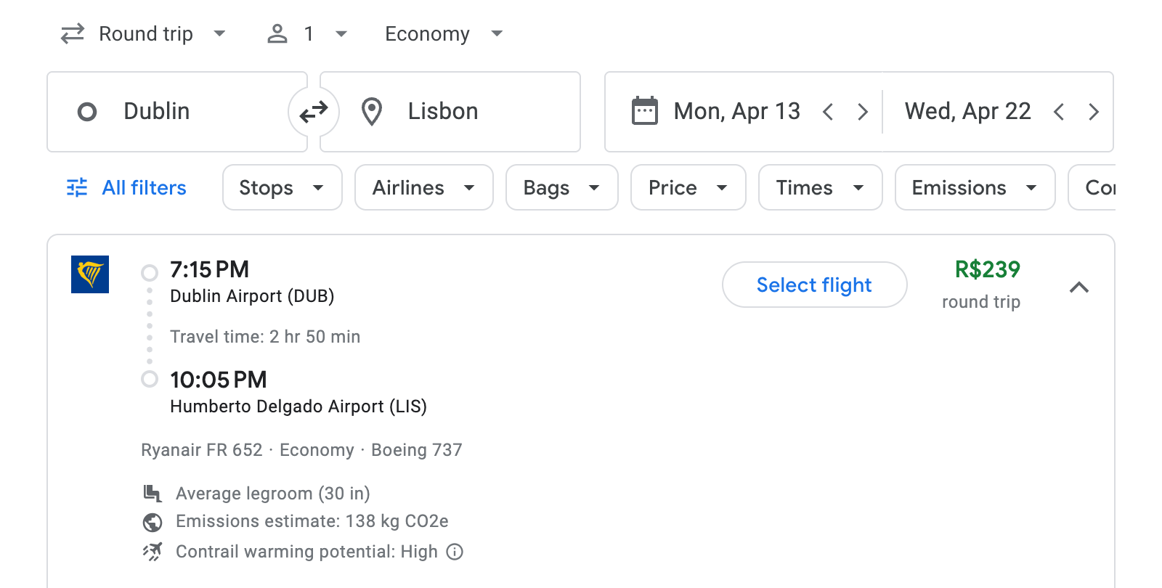Swap the Dublin and Lisbon airports
The width and height of the screenshot is (1162, 588).
(x=313, y=112)
